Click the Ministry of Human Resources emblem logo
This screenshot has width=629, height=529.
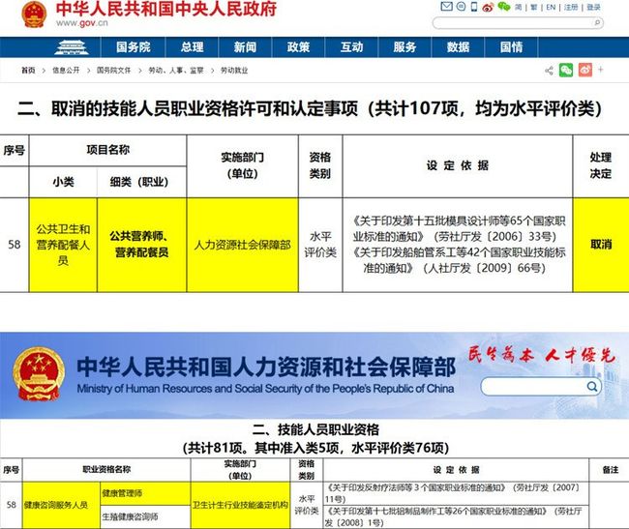39,373
